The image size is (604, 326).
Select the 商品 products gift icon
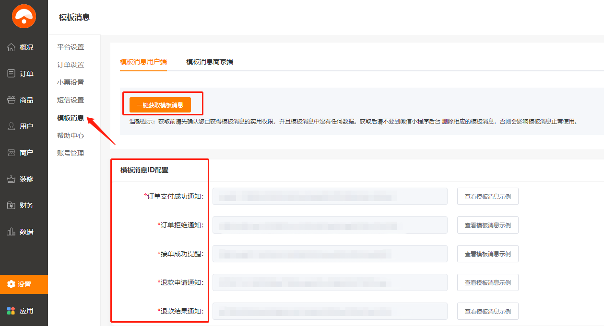click(12, 100)
